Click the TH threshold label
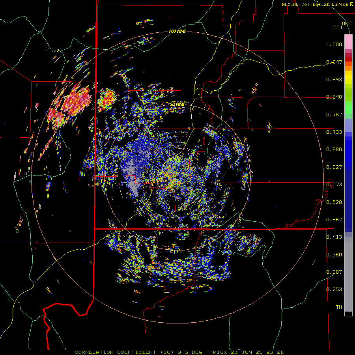Viewport: 355px width, 355px height. tap(339, 307)
